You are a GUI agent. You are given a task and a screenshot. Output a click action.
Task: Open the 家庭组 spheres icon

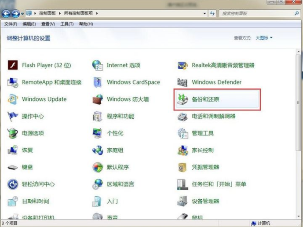coord(98,150)
